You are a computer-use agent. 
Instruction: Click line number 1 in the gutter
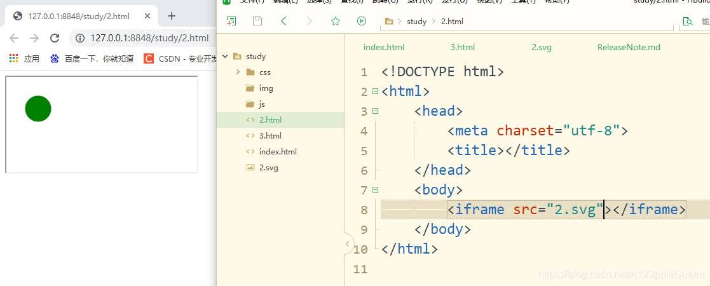pyautogui.click(x=364, y=72)
